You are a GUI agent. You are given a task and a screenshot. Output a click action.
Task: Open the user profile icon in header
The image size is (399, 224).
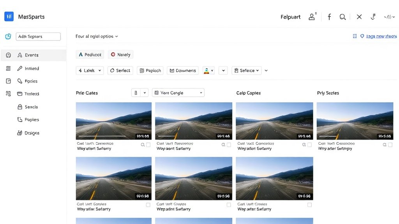click(312, 17)
